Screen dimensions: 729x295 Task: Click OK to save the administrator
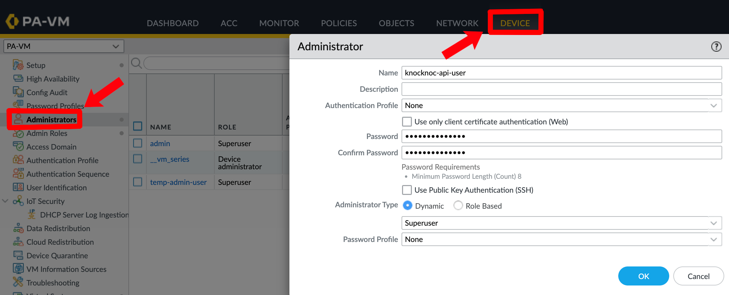coord(643,276)
